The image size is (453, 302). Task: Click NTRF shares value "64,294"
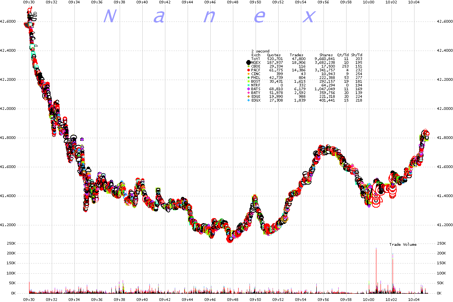tap(328, 85)
